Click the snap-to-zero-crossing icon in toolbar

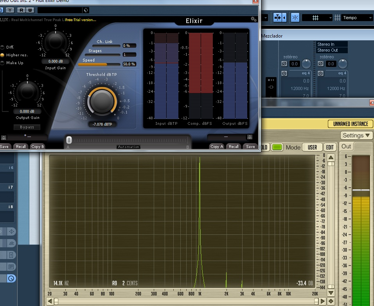(295, 18)
